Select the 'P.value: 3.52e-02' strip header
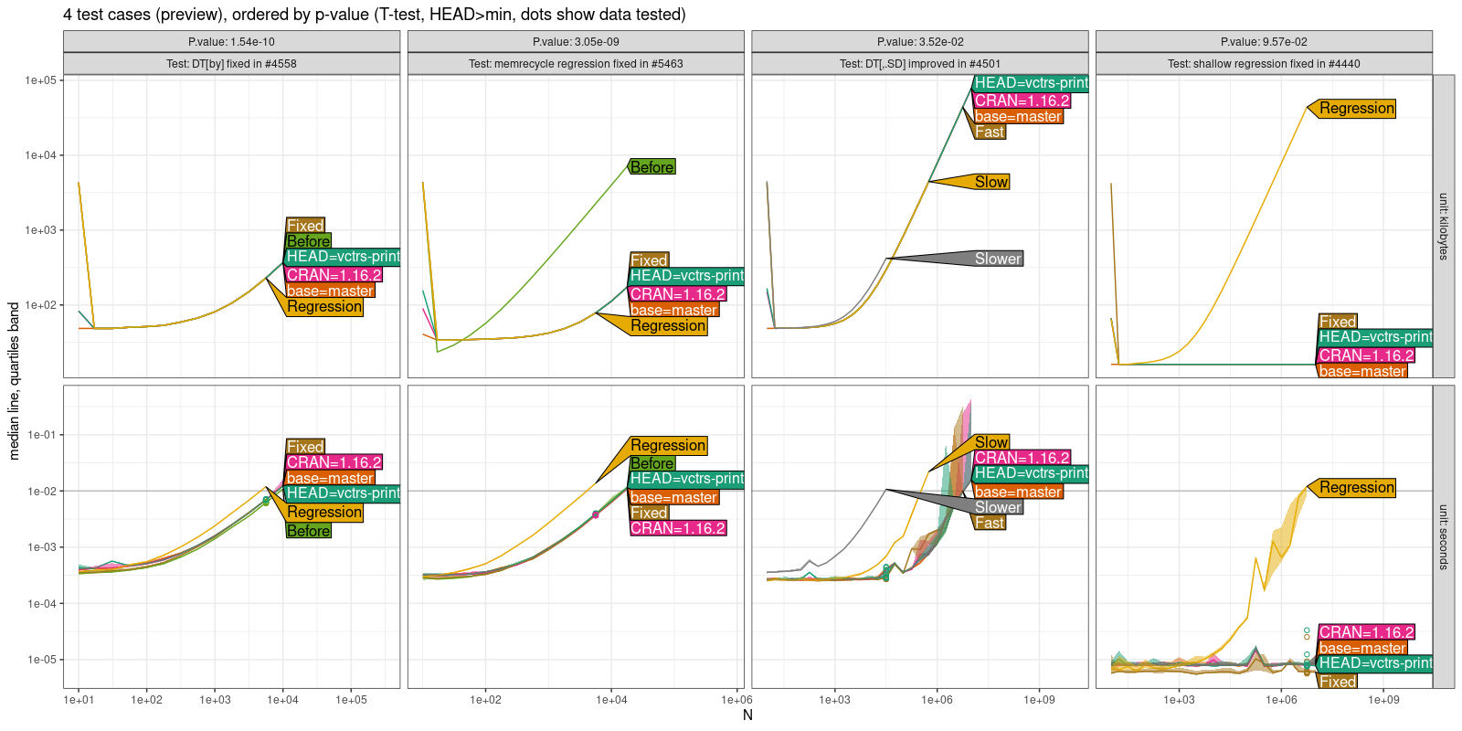The width and height of the screenshot is (1462, 731). [920, 42]
